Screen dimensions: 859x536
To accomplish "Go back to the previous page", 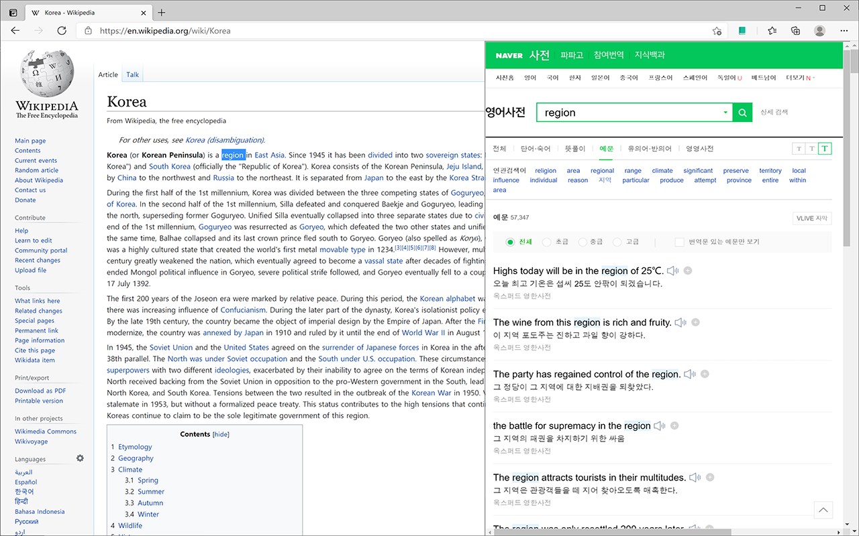I will click(x=15, y=31).
